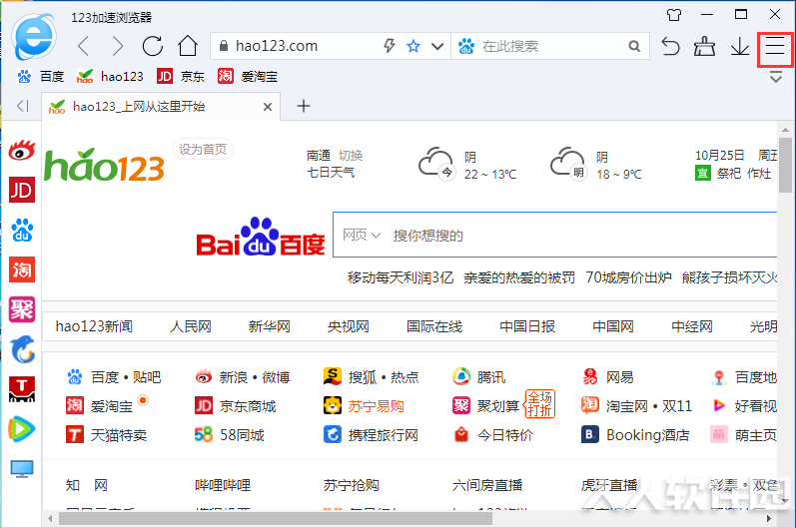The width and height of the screenshot is (796, 528).
Task: Open 58同城 site link
Action: pos(230,434)
